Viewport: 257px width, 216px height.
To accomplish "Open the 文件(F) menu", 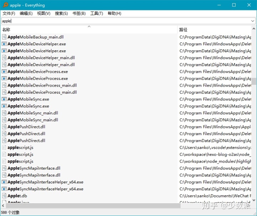I will [x=9, y=14].
